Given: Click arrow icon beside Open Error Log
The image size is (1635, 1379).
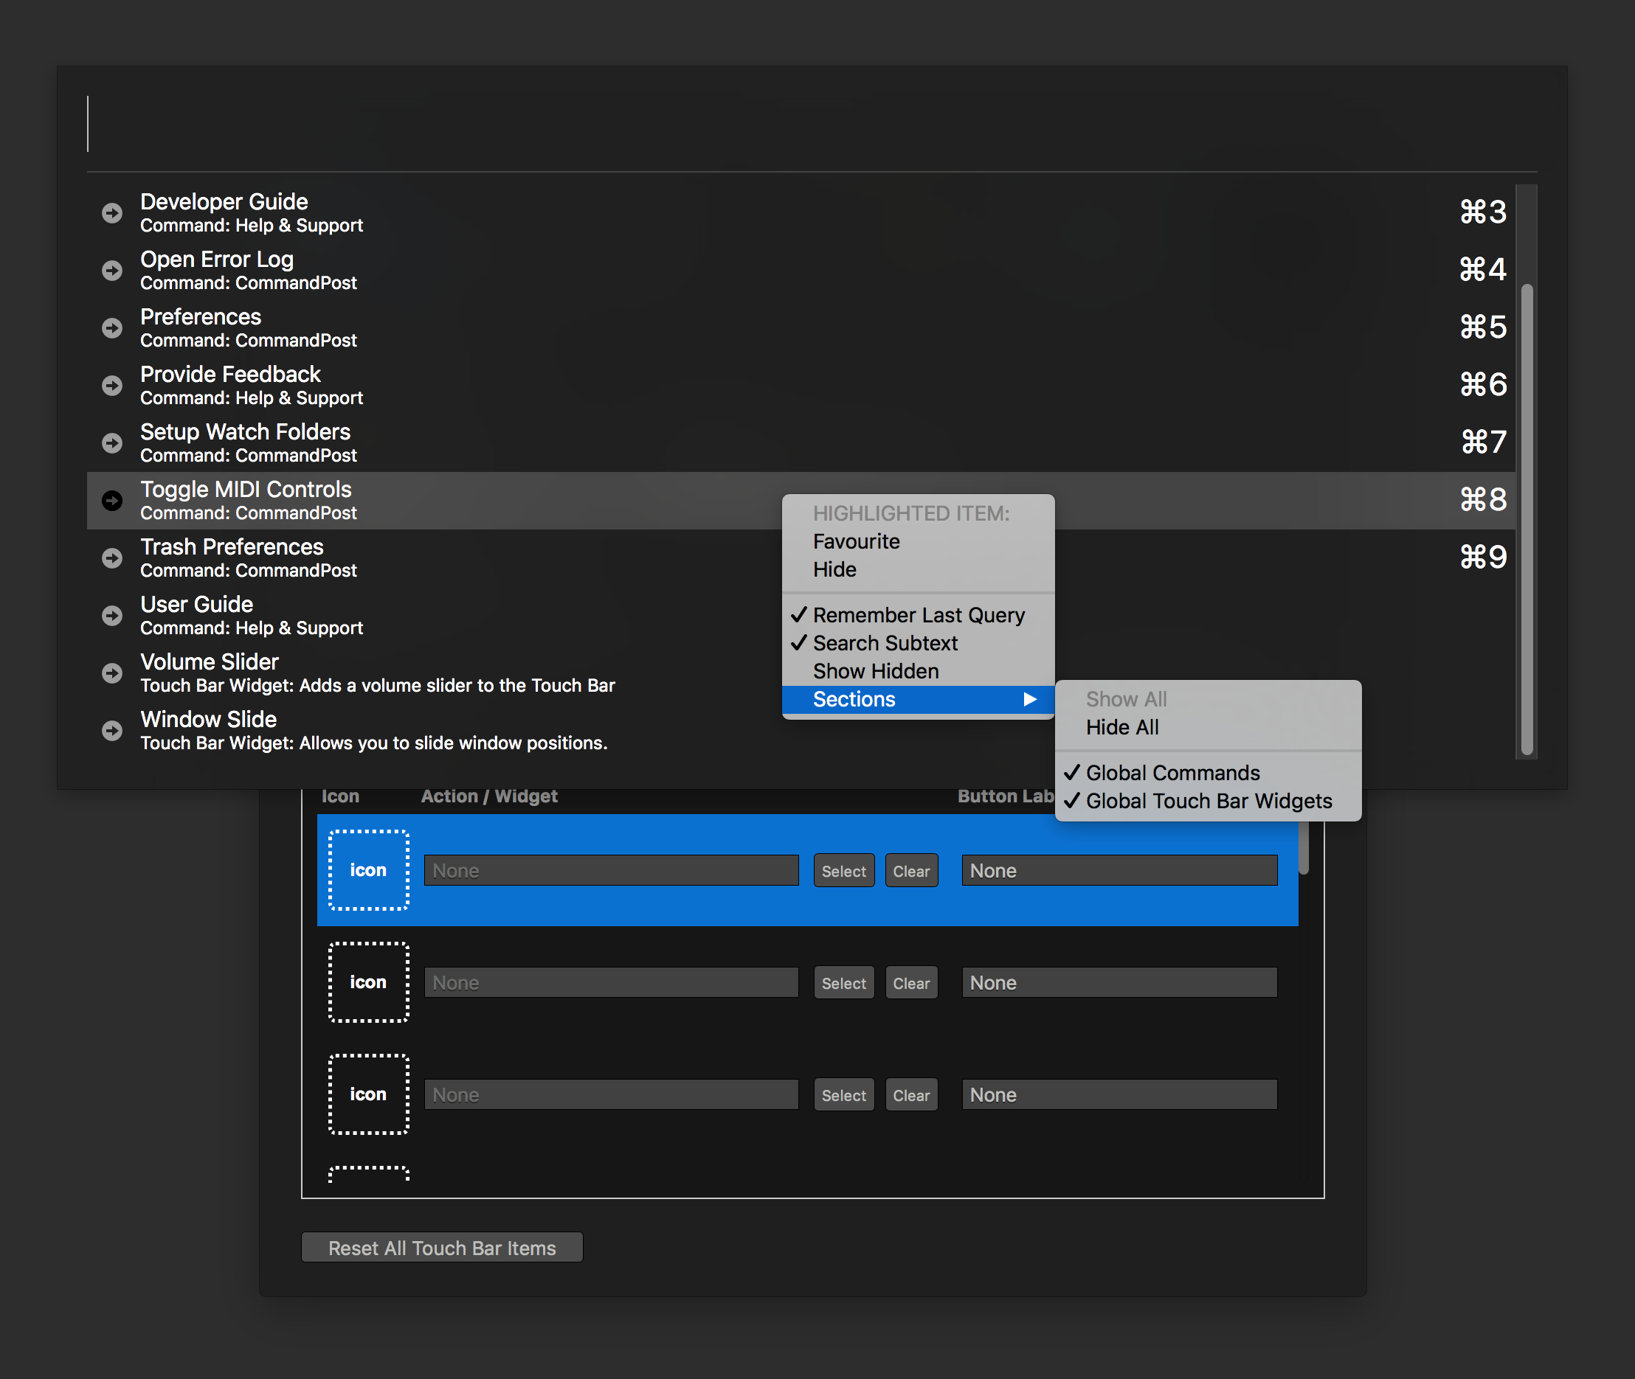Looking at the screenshot, I should pos(113,270).
